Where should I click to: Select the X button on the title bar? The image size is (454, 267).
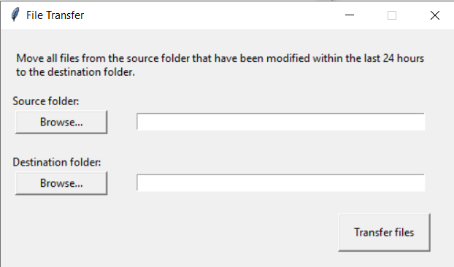point(434,15)
